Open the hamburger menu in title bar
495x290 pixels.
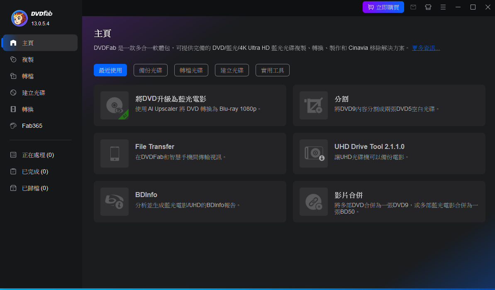[443, 7]
